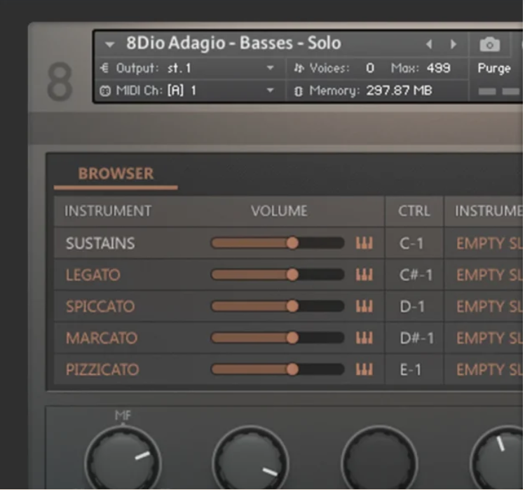This screenshot has height=490, width=525.
Task: Click keyboard icon in PIZZICATO row
Action: pos(364,369)
